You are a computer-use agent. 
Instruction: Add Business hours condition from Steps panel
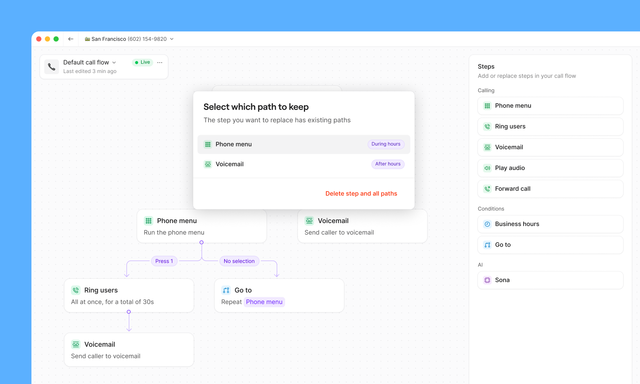[550, 224]
